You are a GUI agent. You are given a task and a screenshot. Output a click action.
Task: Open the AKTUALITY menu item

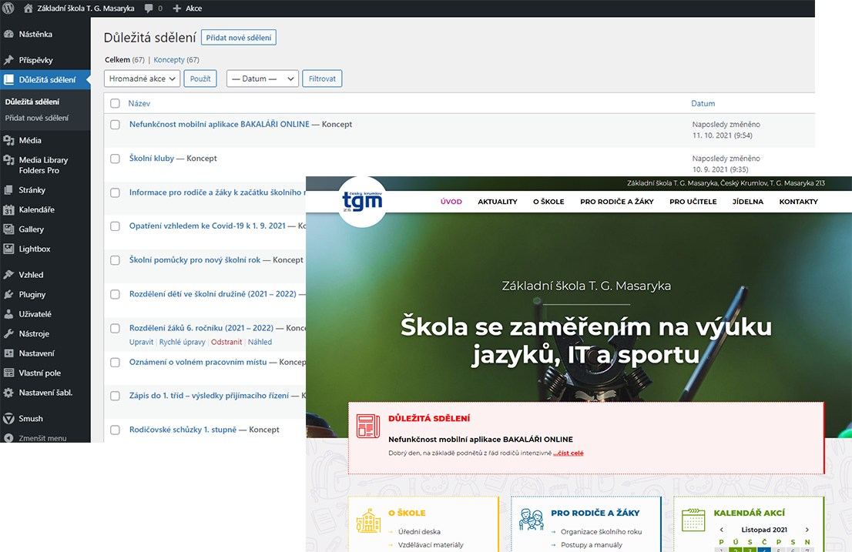point(497,202)
